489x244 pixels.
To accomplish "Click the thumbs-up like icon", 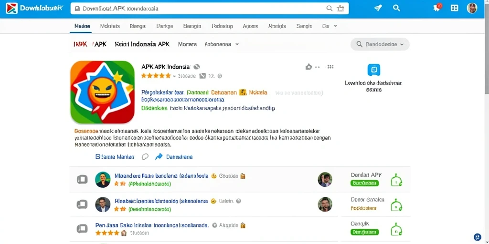I will [309, 67].
